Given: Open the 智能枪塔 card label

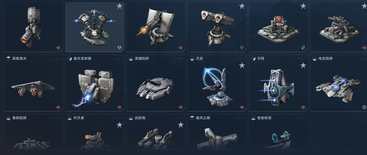Looking at the screenshot, I should coord(264,118).
